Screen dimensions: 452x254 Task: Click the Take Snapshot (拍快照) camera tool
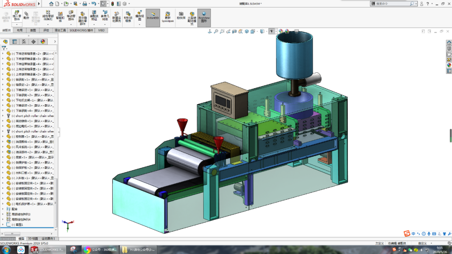(x=181, y=15)
